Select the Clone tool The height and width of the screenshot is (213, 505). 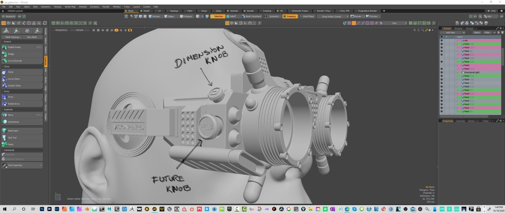click(22, 72)
